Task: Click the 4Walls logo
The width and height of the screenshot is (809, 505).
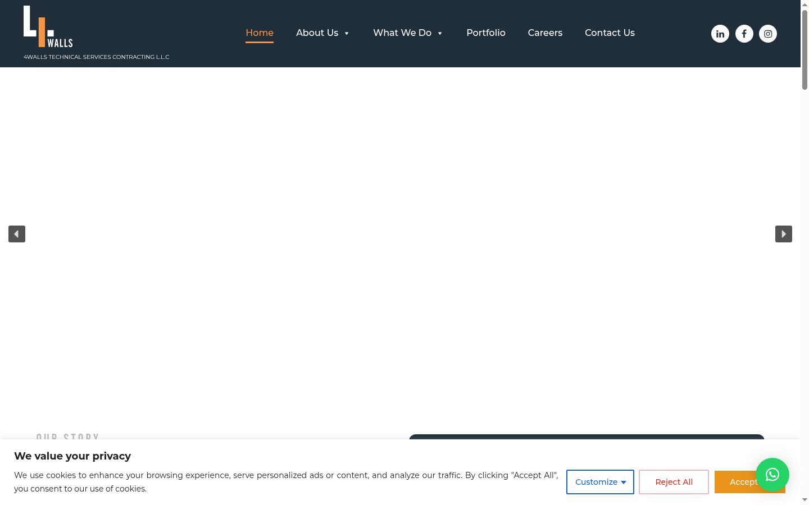Action: 48,26
